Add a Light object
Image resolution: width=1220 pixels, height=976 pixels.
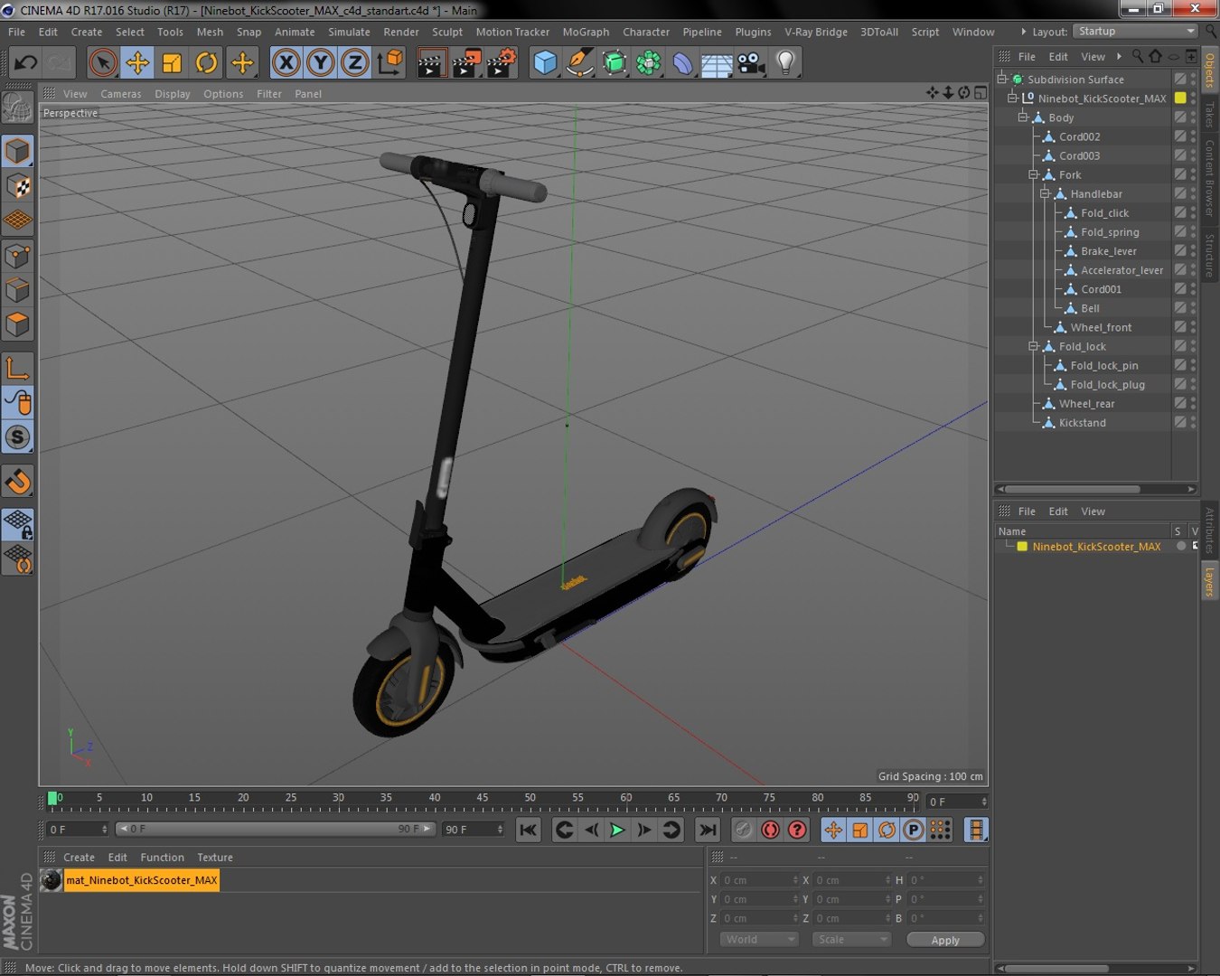[x=785, y=62]
